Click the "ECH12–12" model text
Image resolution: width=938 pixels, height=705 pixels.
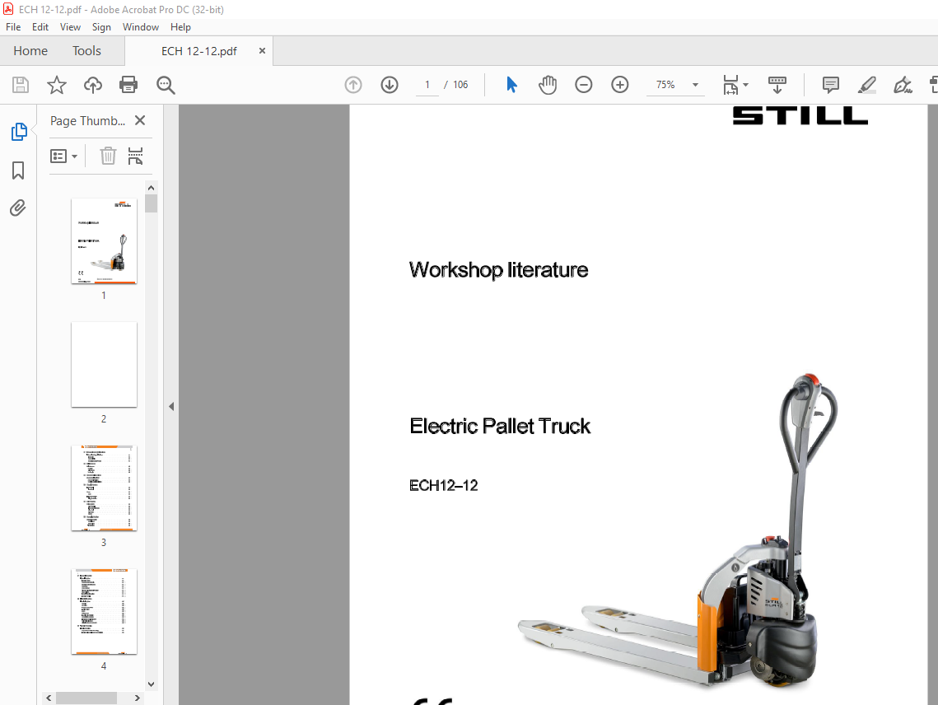click(444, 485)
